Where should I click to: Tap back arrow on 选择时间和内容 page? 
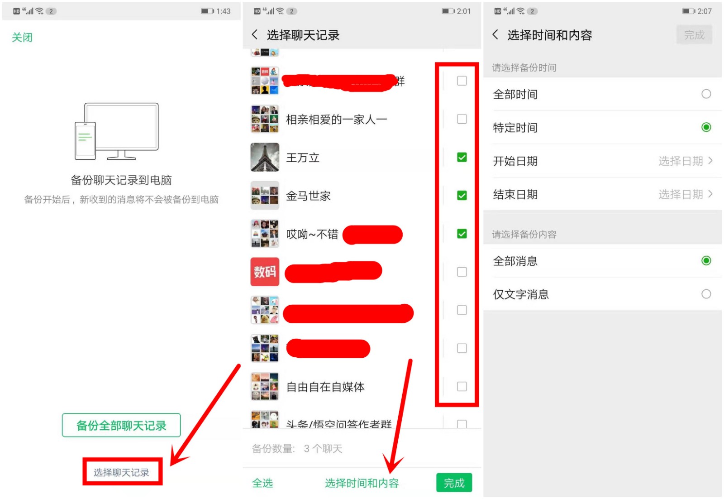click(495, 35)
